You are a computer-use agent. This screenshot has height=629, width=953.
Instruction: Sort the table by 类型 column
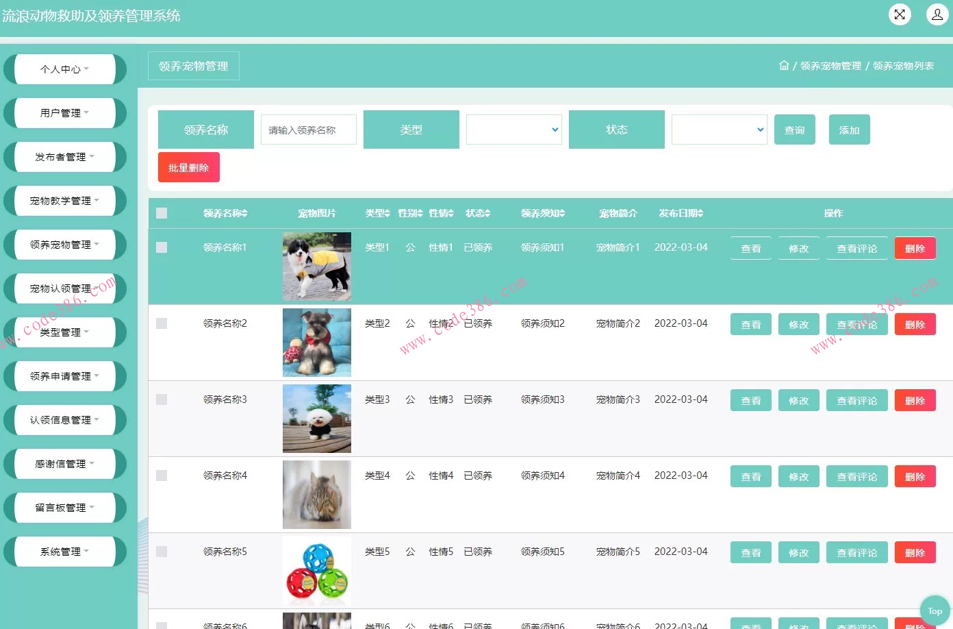pos(377,213)
